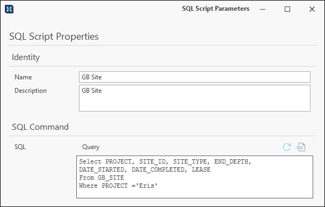The image size is (325, 207).
Task: Click the SQL label beside Query
Action: coord(20,147)
